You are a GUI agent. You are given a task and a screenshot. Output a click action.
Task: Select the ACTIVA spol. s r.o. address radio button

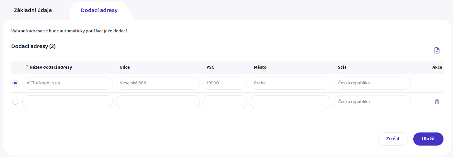point(15,83)
